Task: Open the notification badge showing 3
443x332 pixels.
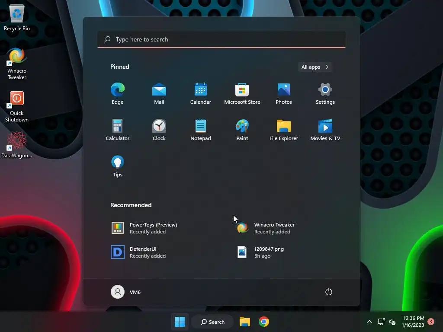Action: (x=431, y=322)
